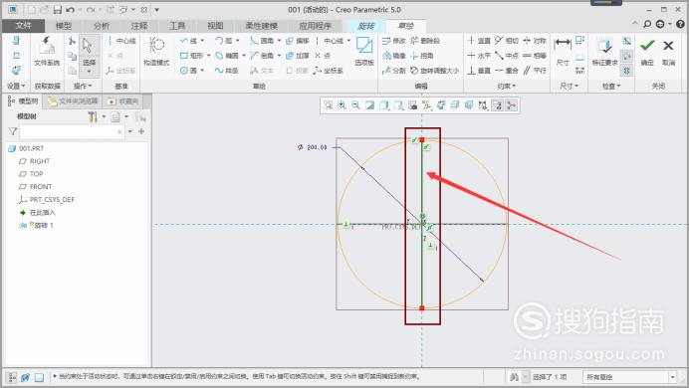Select the 镜像 mirror edit tool
Viewport: 689px width, 388px height.
pyautogui.click(x=394, y=56)
